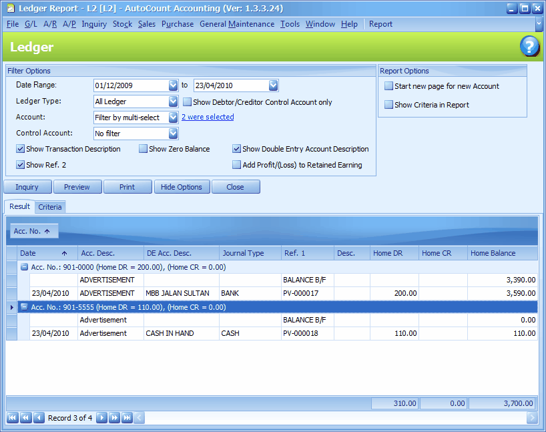Open the Ledger Type dropdown

click(174, 101)
